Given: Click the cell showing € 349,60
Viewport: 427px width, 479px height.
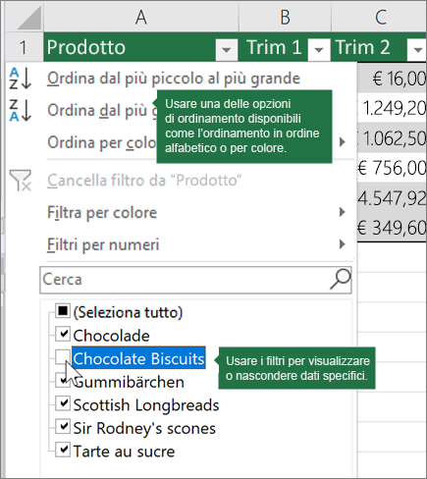Looking at the screenshot, I should coord(392,228).
